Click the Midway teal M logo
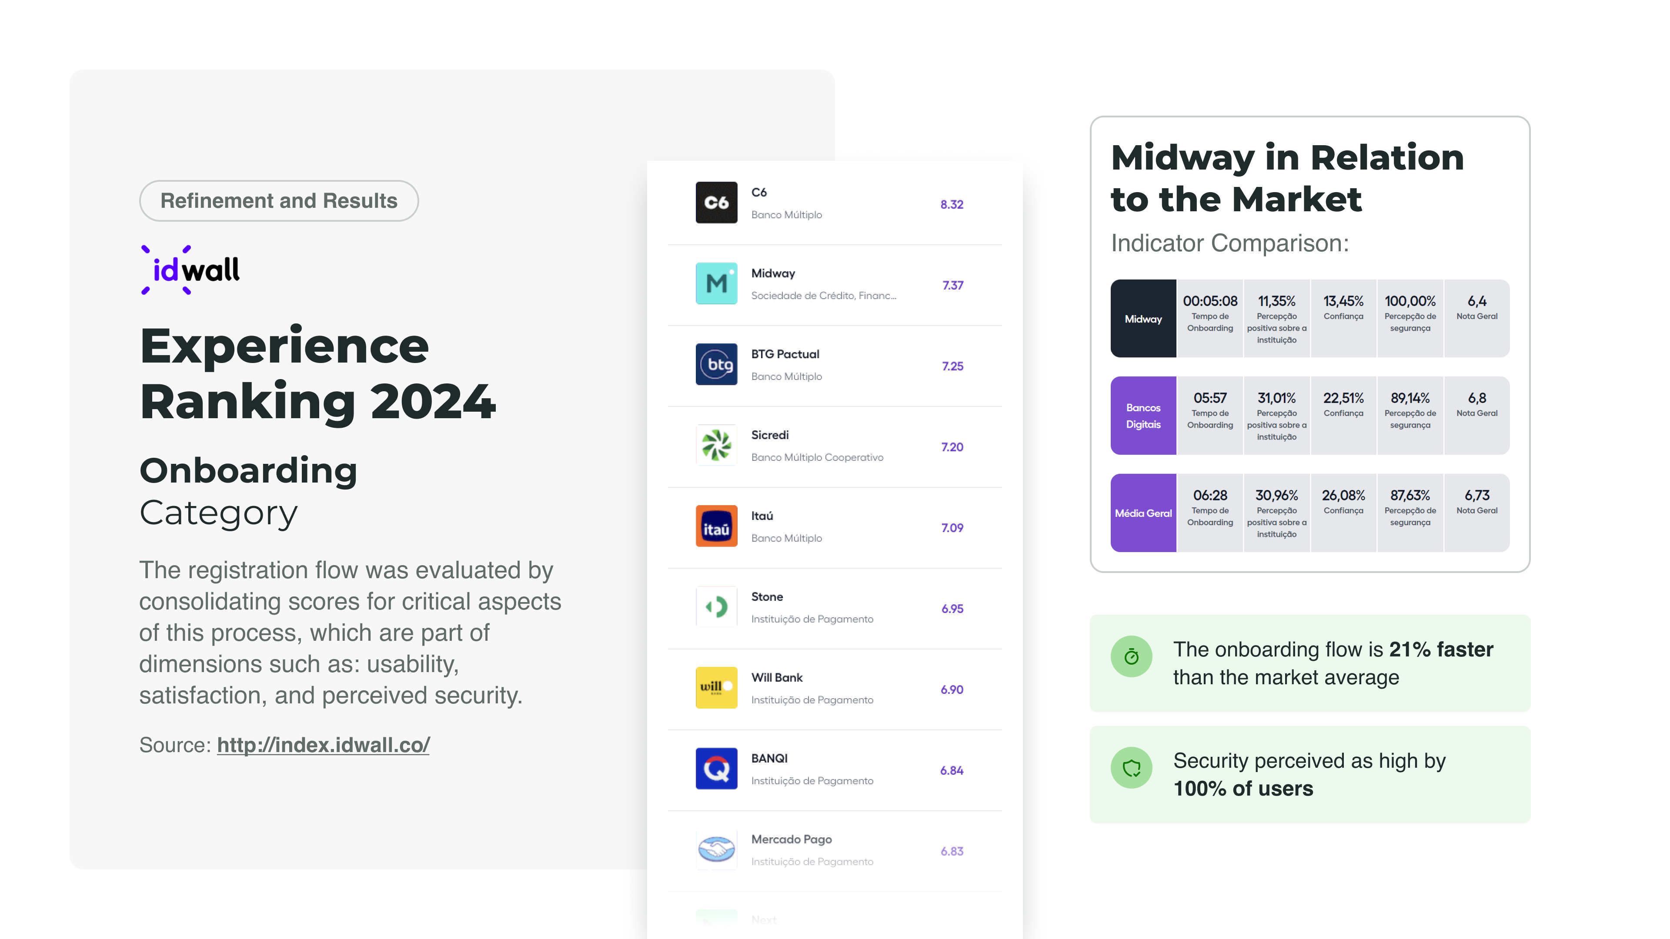The width and height of the screenshot is (1670, 939). pyautogui.click(x=716, y=284)
